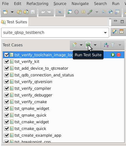Click the magnifier icon in the toolbar
Screen dimensions: 126x146
60,12
